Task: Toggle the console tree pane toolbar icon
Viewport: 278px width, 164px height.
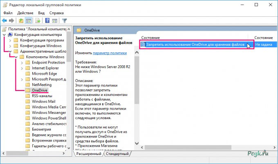Action: [29, 20]
